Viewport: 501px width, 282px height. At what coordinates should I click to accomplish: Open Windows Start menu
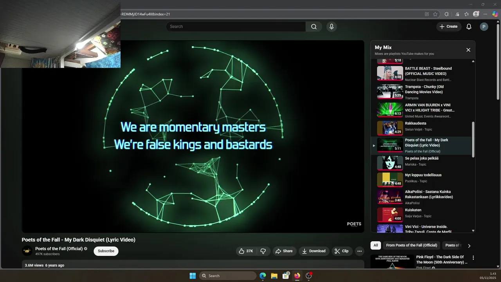[193, 276]
